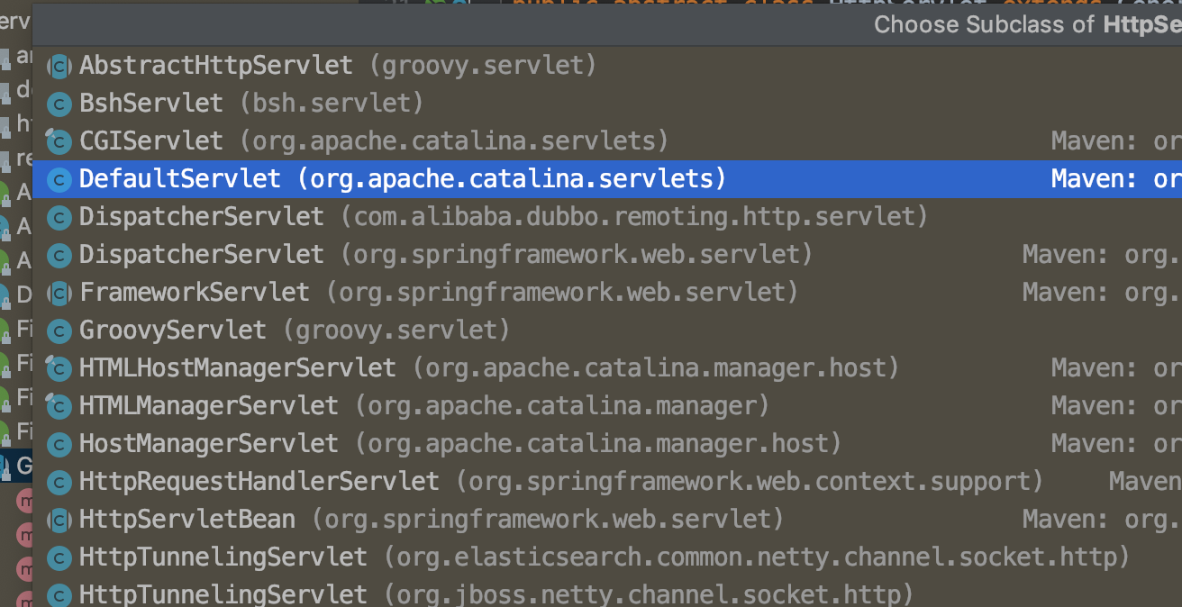
Task: Click the abstract class icon beside AbstractHttpServlet
Action: 59,66
